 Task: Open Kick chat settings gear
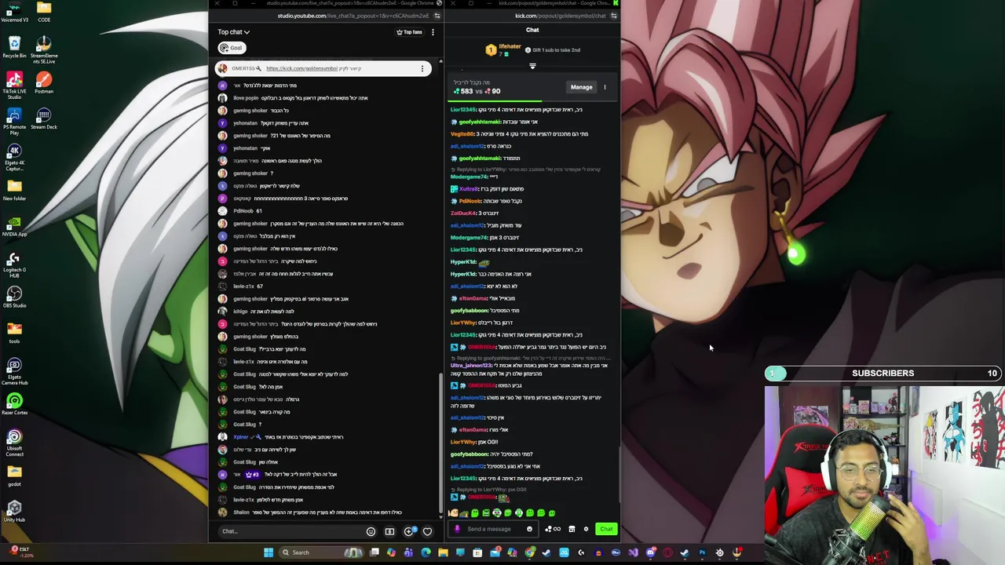point(586,529)
